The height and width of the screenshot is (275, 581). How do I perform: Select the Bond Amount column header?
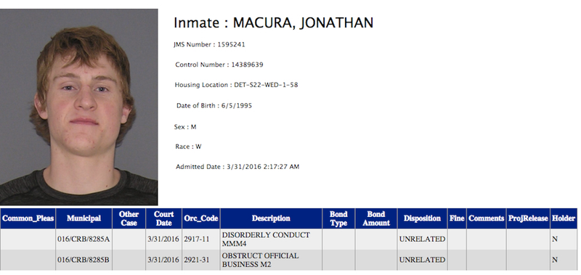pos(376,218)
